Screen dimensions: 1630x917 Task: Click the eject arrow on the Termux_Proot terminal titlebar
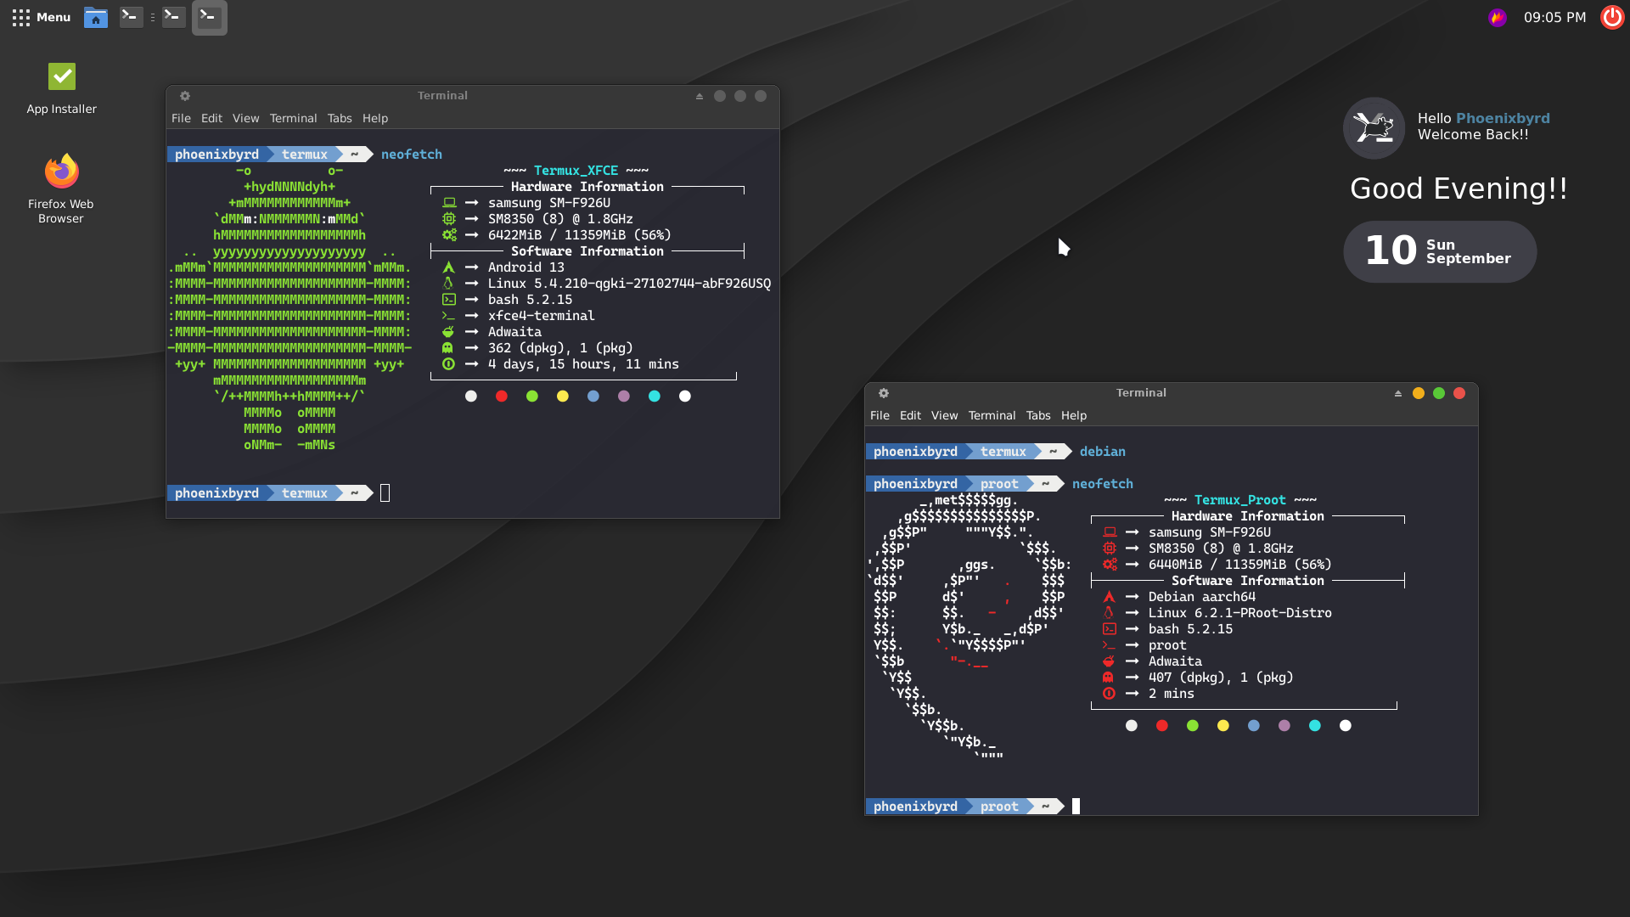tap(1398, 393)
